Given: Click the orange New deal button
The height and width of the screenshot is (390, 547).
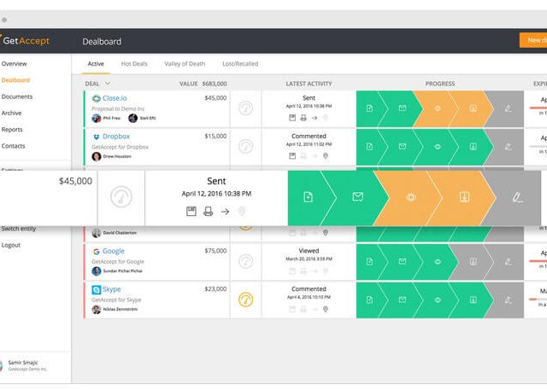Looking at the screenshot, I should tap(533, 40).
